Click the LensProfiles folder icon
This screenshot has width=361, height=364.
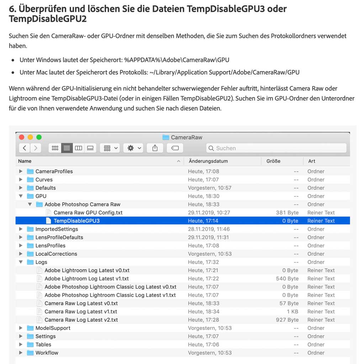pos(30,245)
